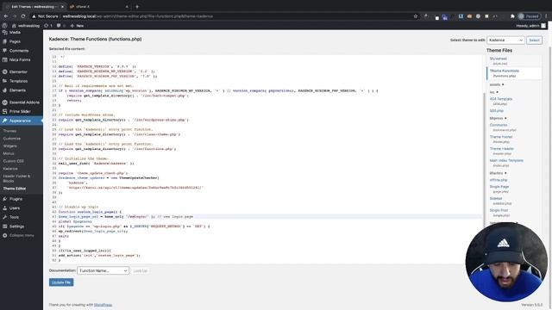Open the Single Post file link

click(499, 210)
